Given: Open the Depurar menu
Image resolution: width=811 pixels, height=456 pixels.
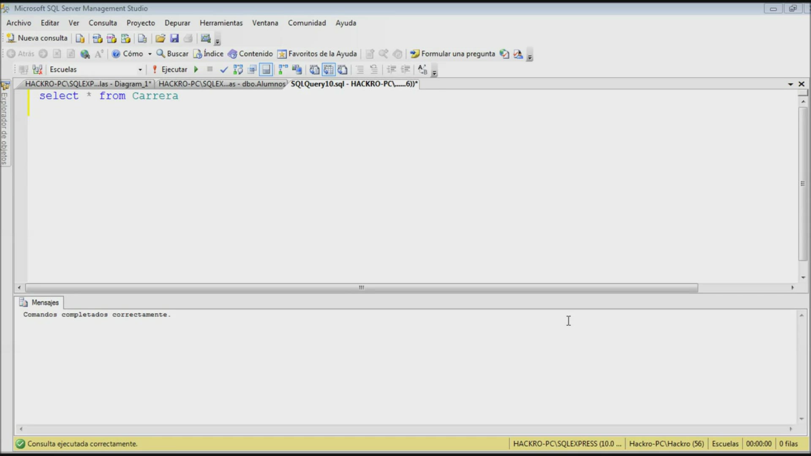Looking at the screenshot, I should tap(177, 23).
